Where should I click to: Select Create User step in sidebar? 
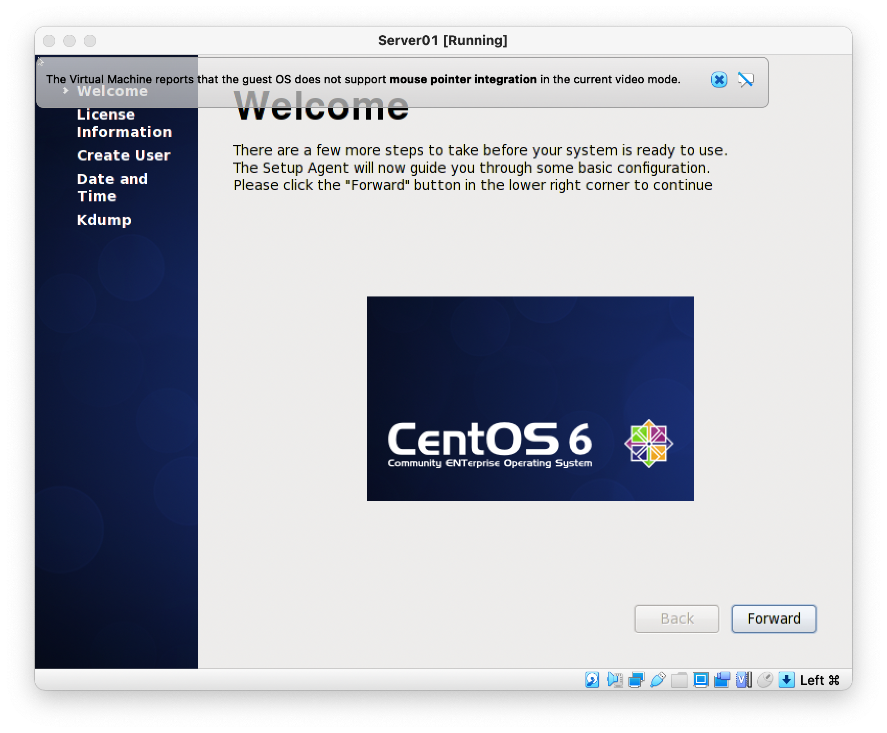[124, 155]
